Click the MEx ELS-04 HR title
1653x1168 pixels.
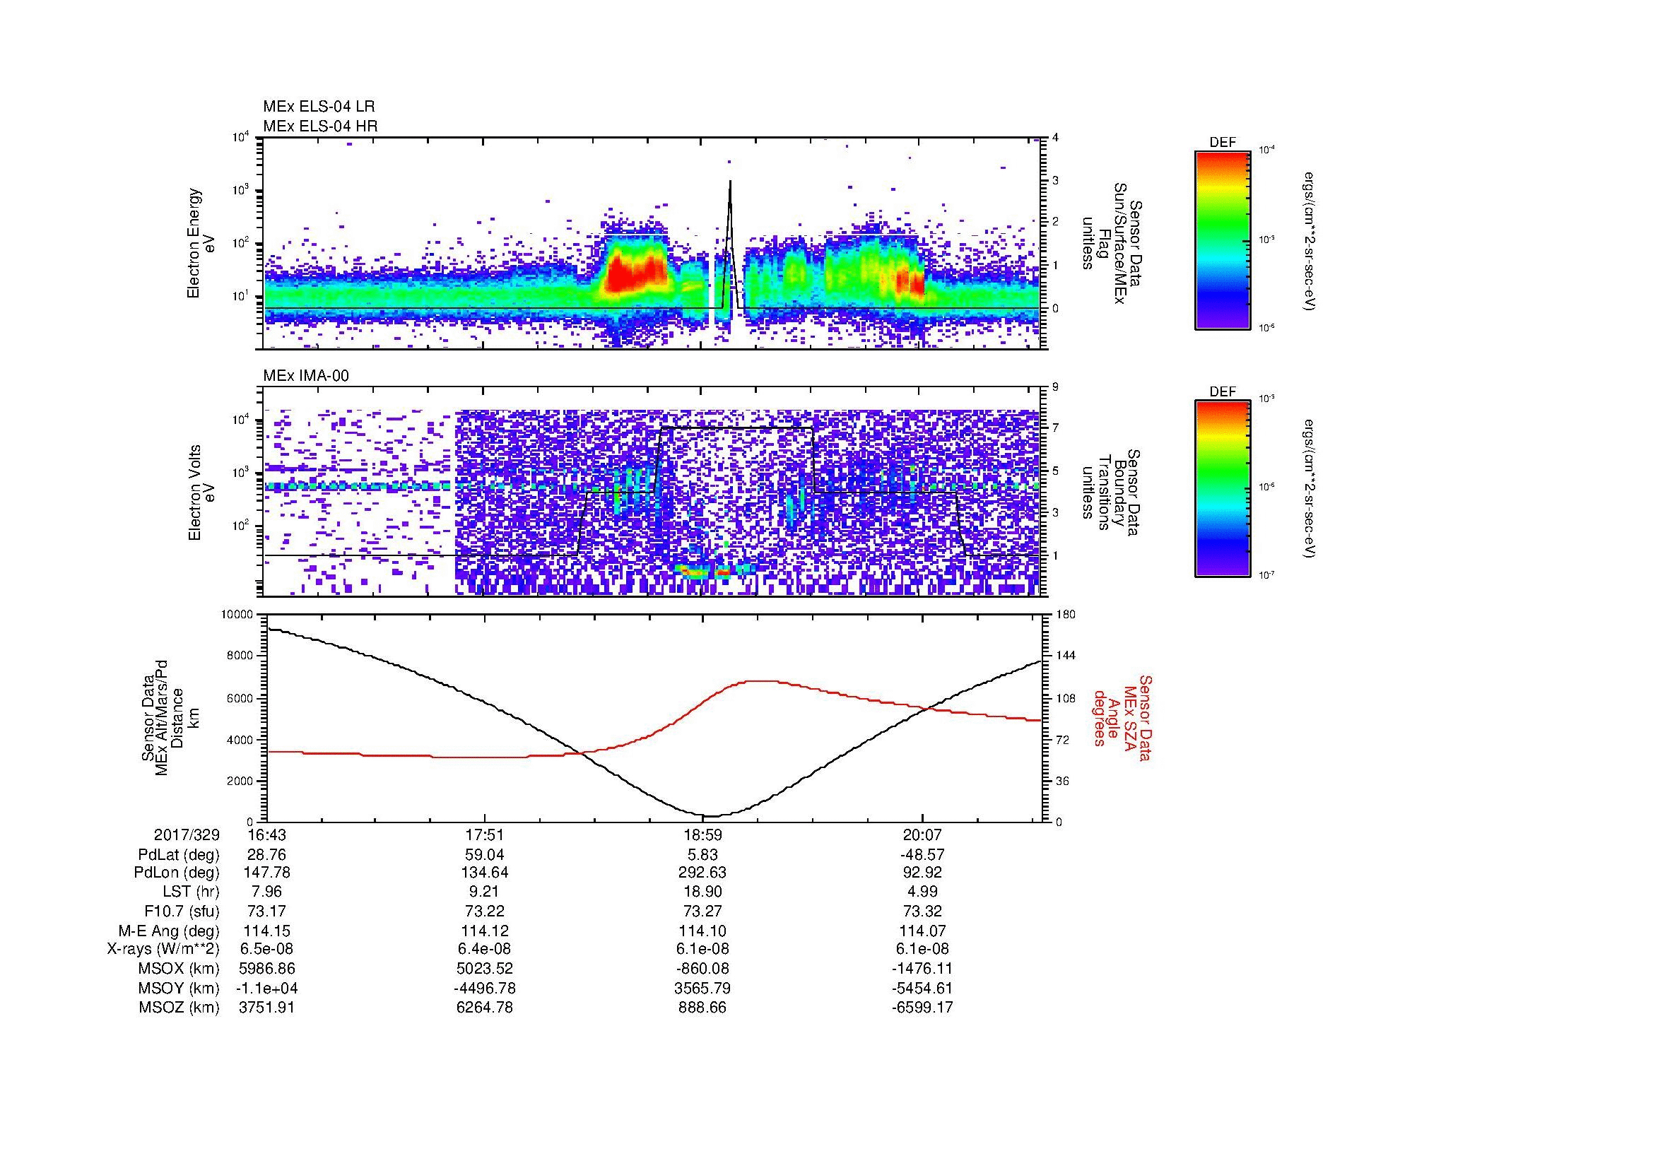pyautogui.click(x=320, y=126)
